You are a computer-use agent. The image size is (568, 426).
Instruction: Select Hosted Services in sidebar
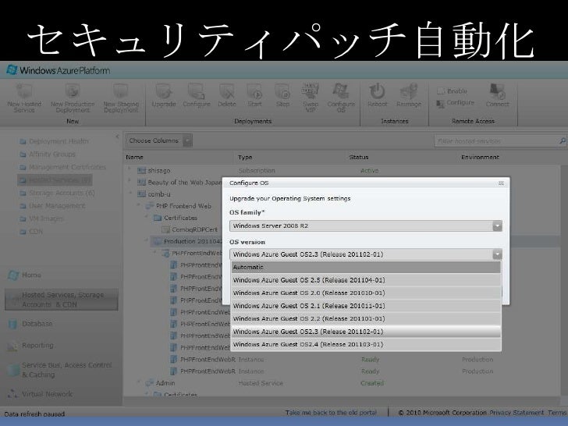pos(55,180)
